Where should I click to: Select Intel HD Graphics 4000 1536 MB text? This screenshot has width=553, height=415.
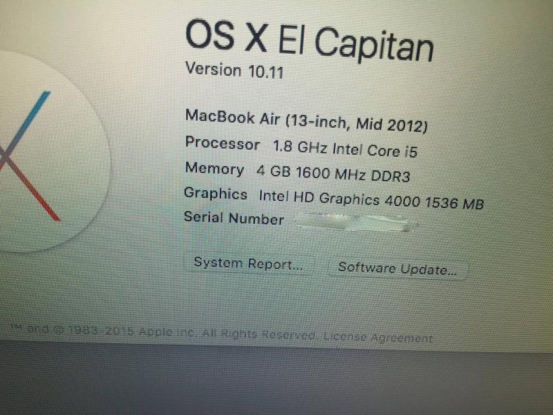371,200
